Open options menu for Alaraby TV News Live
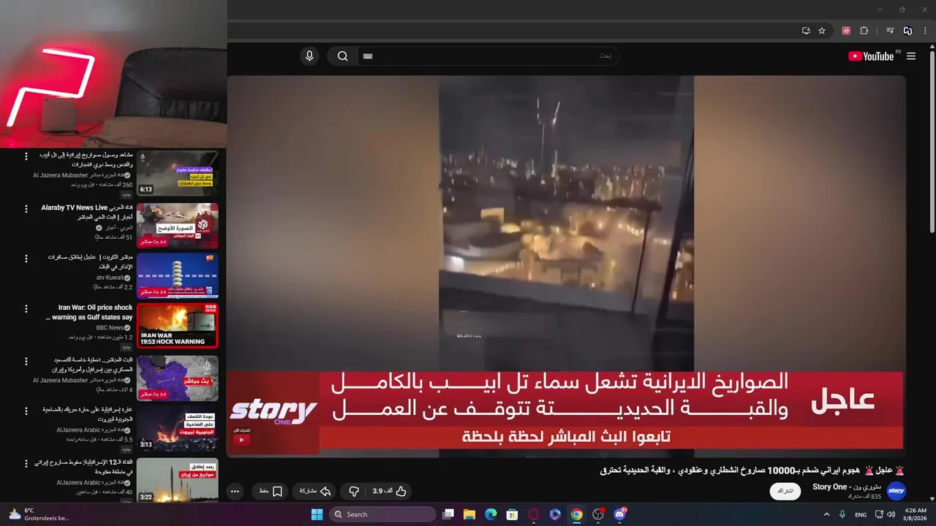The height and width of the screenshot is (526, 936). coord(26,208)
